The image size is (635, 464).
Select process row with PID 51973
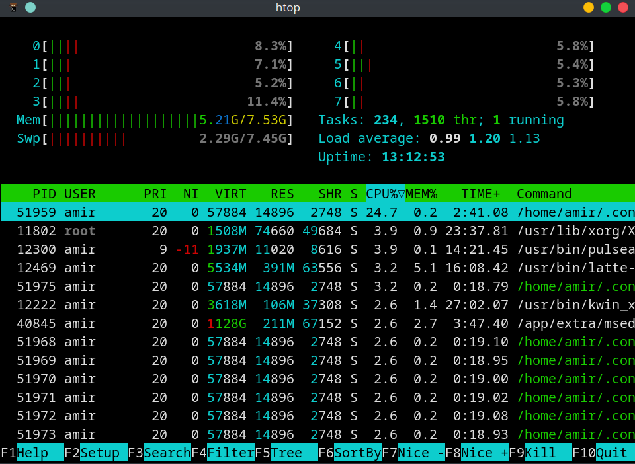pyautogui.click(x=318, y=434)
